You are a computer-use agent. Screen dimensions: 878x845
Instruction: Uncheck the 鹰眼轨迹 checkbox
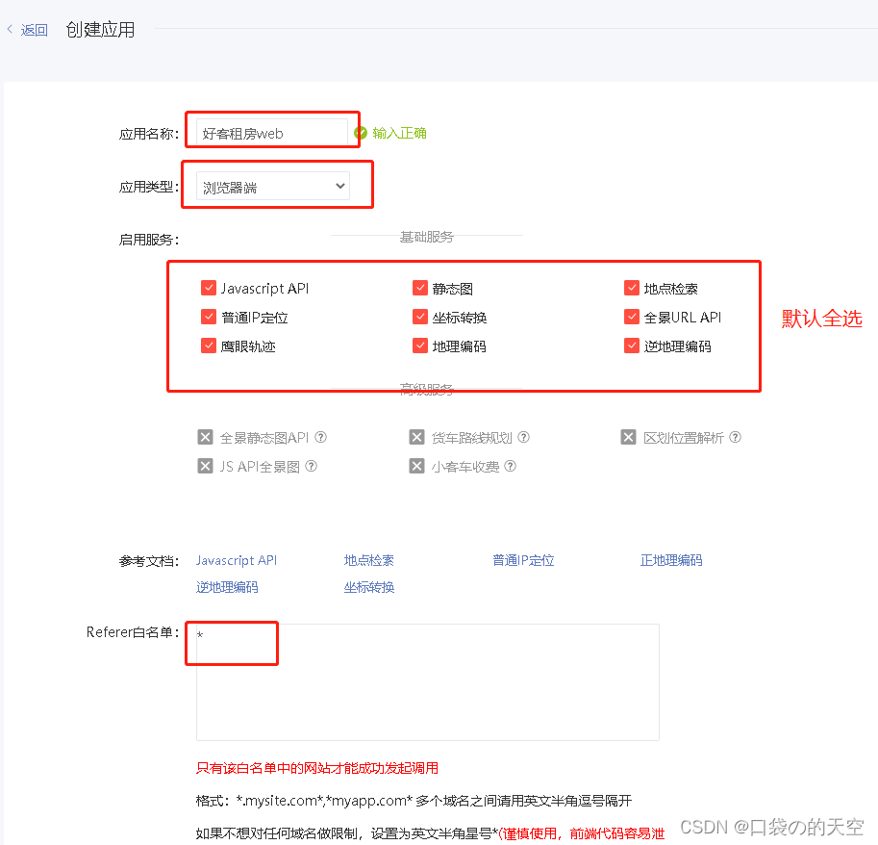pos(209,346)
